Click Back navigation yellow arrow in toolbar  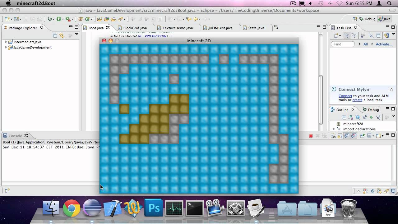(196, 19)
